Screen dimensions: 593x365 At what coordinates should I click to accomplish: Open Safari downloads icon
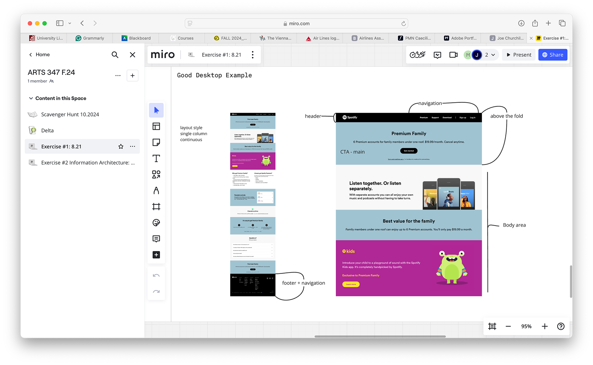point(521,23)
